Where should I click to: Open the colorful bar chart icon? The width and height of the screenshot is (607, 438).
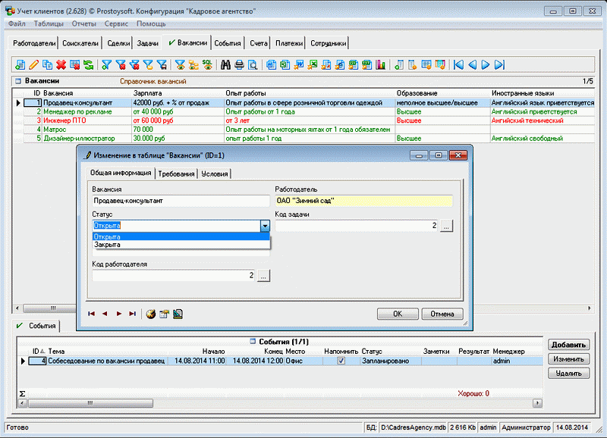[x=379, y=65]
